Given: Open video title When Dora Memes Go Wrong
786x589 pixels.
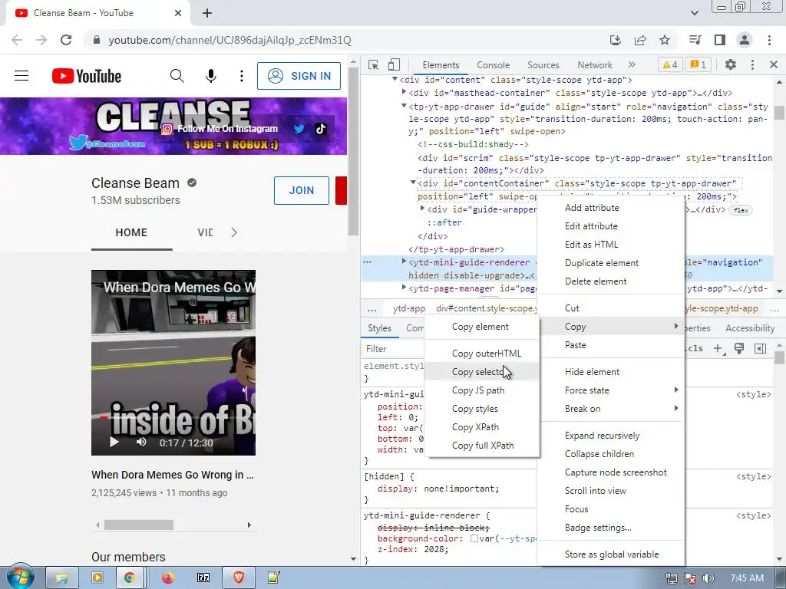Looking at the screenshot, I should (x=173, y=475).
